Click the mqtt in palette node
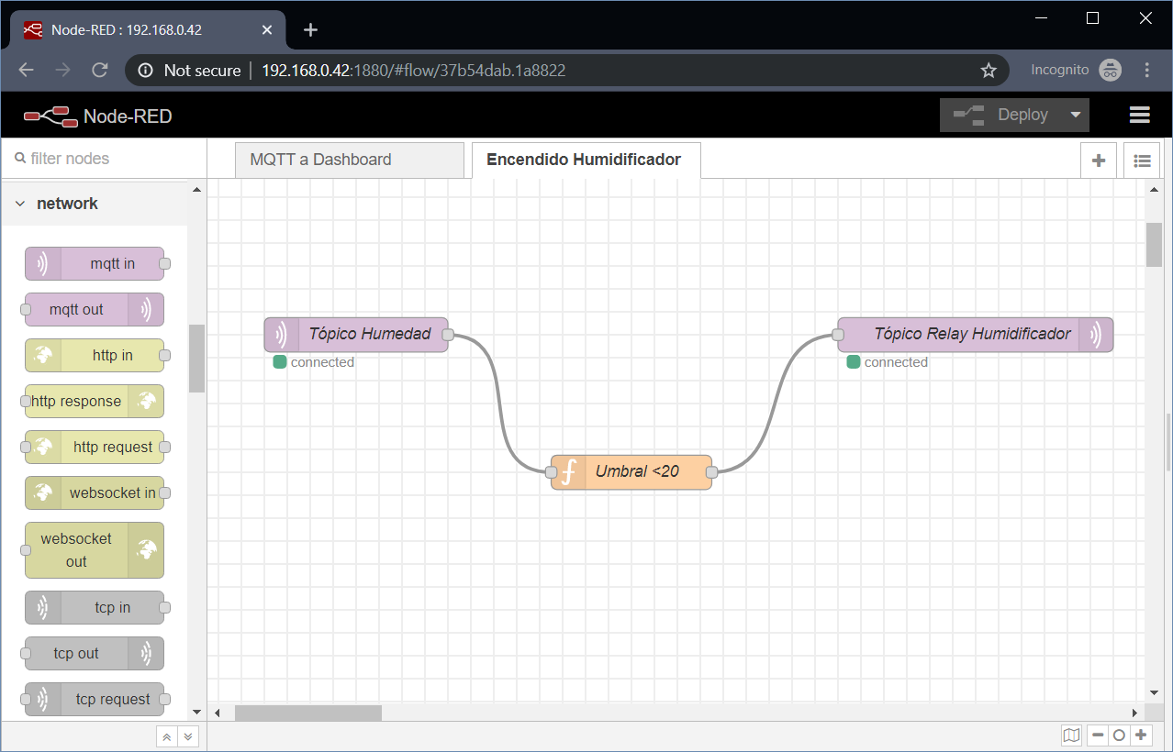Image resolution: width=1173 pixels, height=752 pixels. [95, 263]
